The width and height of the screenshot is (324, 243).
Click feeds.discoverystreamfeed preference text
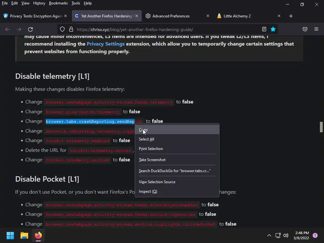(x=122, y=205)
